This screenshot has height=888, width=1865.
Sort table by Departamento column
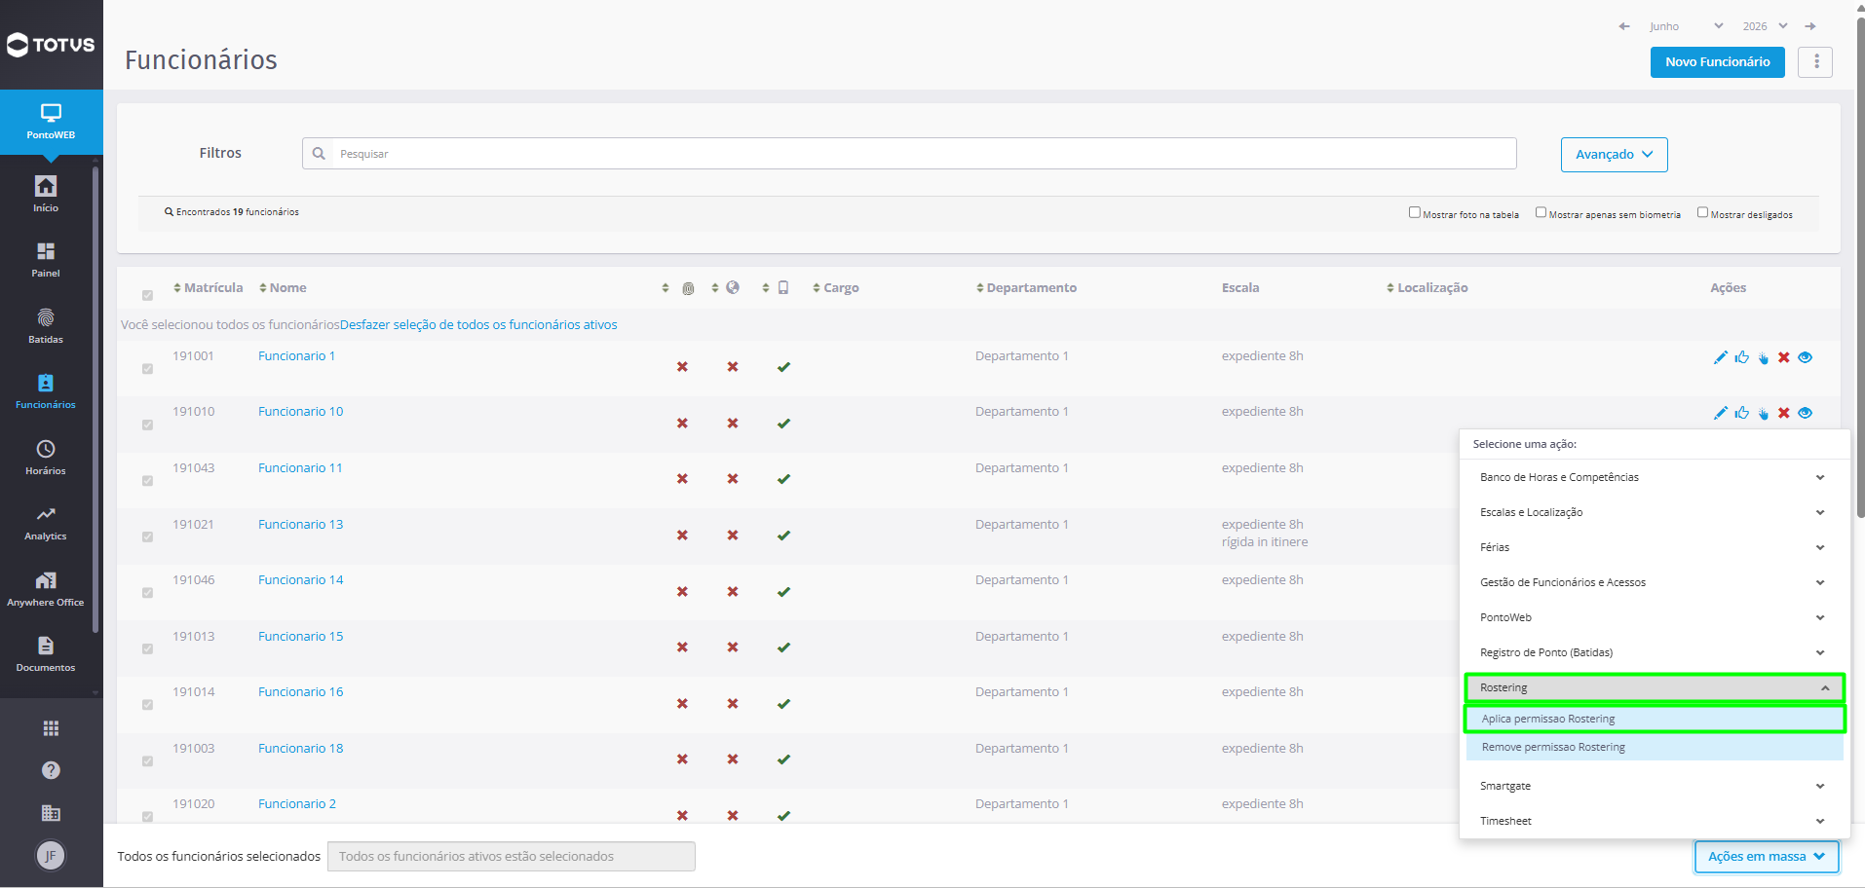(1026, 287)
